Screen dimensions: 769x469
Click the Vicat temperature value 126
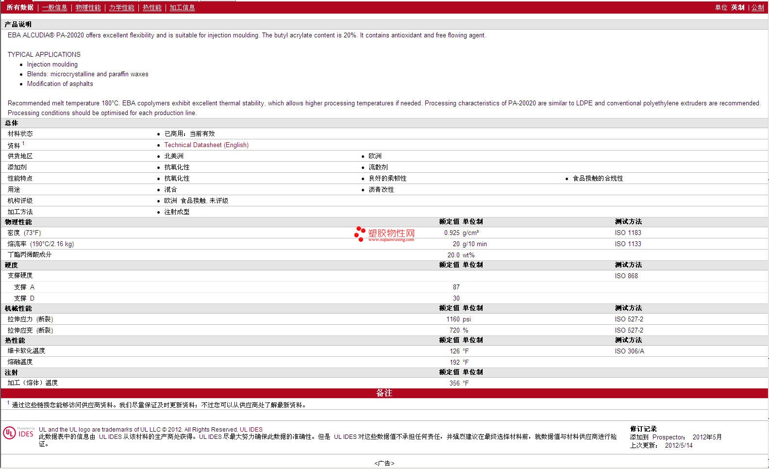454,351
